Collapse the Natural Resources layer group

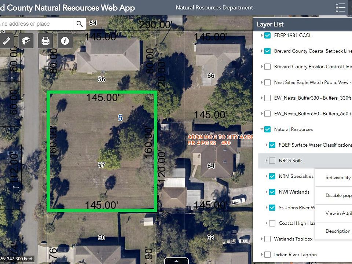(x=262, y=129)
